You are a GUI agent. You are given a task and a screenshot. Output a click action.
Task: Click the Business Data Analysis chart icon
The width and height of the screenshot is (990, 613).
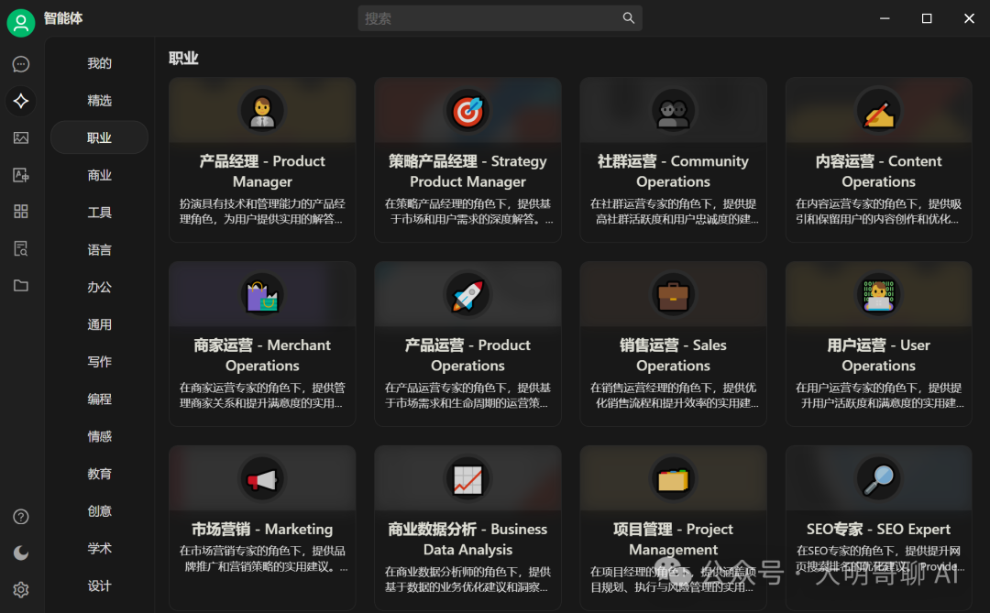pos(467,479)
